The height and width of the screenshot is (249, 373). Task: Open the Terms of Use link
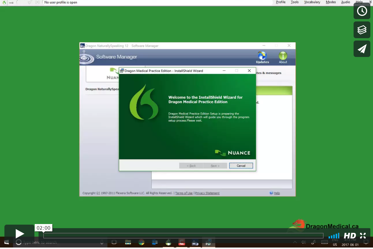click(x=184, y=193)
